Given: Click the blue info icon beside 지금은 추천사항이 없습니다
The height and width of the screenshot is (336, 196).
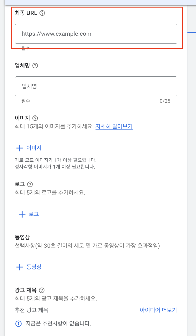Looking at the screenshot, I should coord(18,324).
